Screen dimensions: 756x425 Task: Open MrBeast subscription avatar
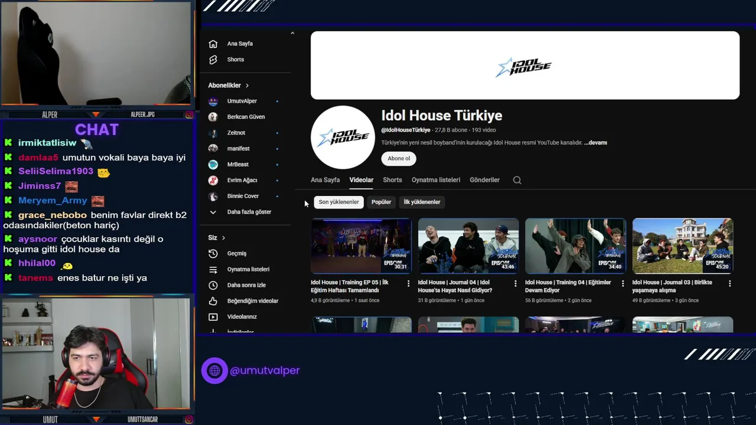[x=213, y=165]
